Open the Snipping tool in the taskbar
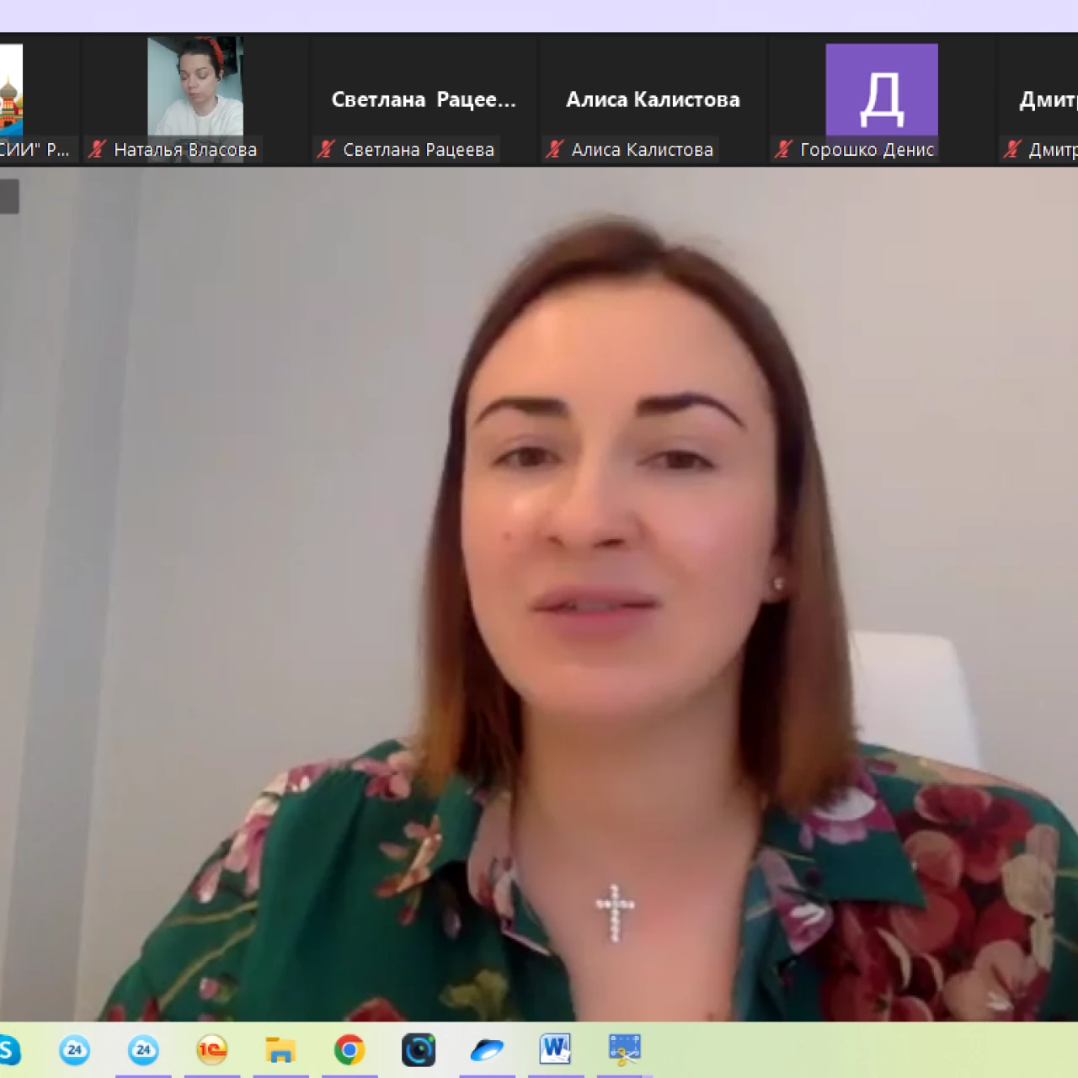 [625, 1049]
